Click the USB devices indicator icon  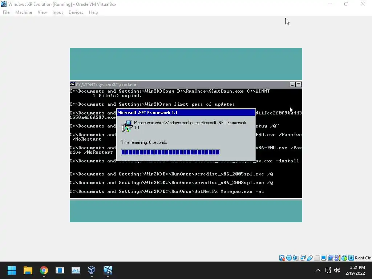(x=310, y=258)
